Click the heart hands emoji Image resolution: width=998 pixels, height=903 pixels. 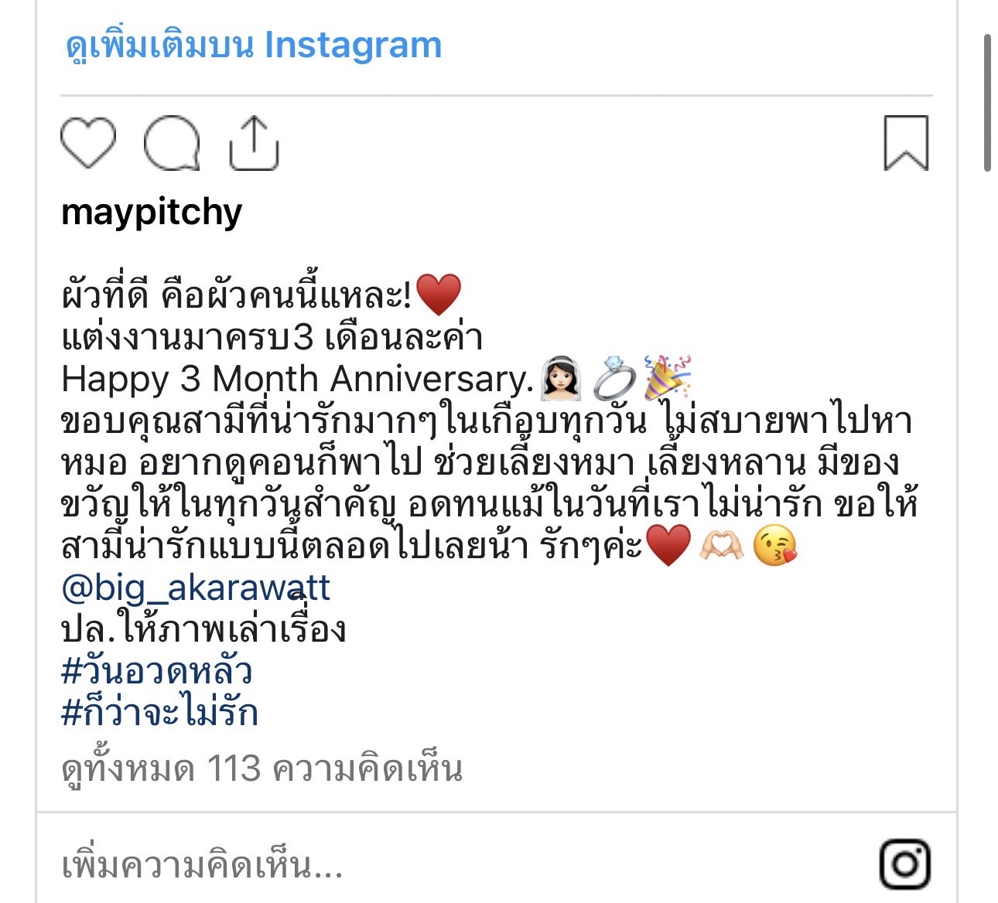pyautogui.click(x=722, y=546)
